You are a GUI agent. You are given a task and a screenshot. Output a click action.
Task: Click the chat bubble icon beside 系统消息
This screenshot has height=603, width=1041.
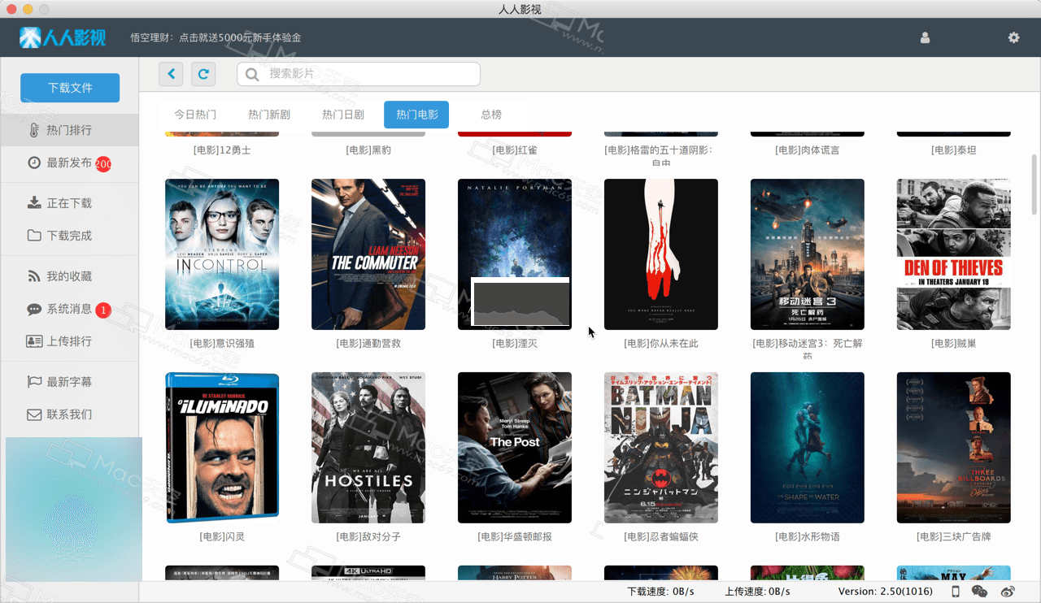tap(34, 310)
